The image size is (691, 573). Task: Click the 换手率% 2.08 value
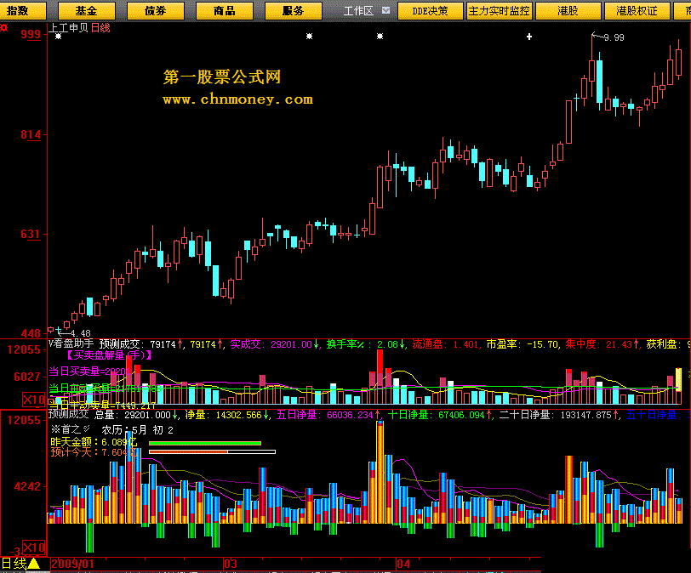click(x=366, y=344)
